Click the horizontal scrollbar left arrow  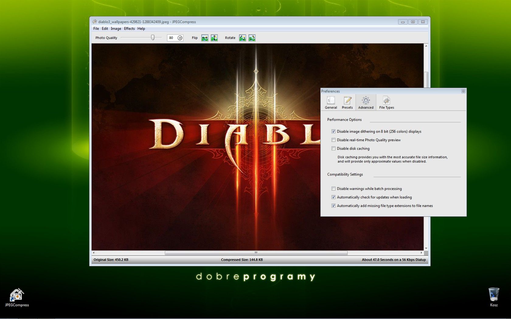click(x=94, y=253)
